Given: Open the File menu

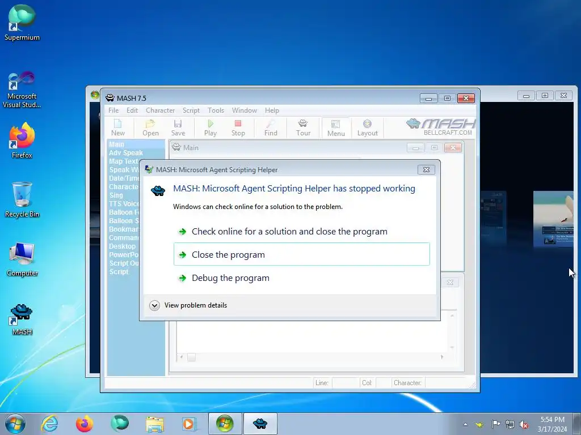Looking at the screenshot, I should pyautogui.click(x=113, y=110).
